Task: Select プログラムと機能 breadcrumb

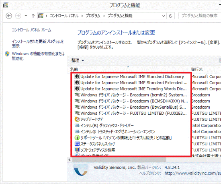Action: (x=120, y=16)
